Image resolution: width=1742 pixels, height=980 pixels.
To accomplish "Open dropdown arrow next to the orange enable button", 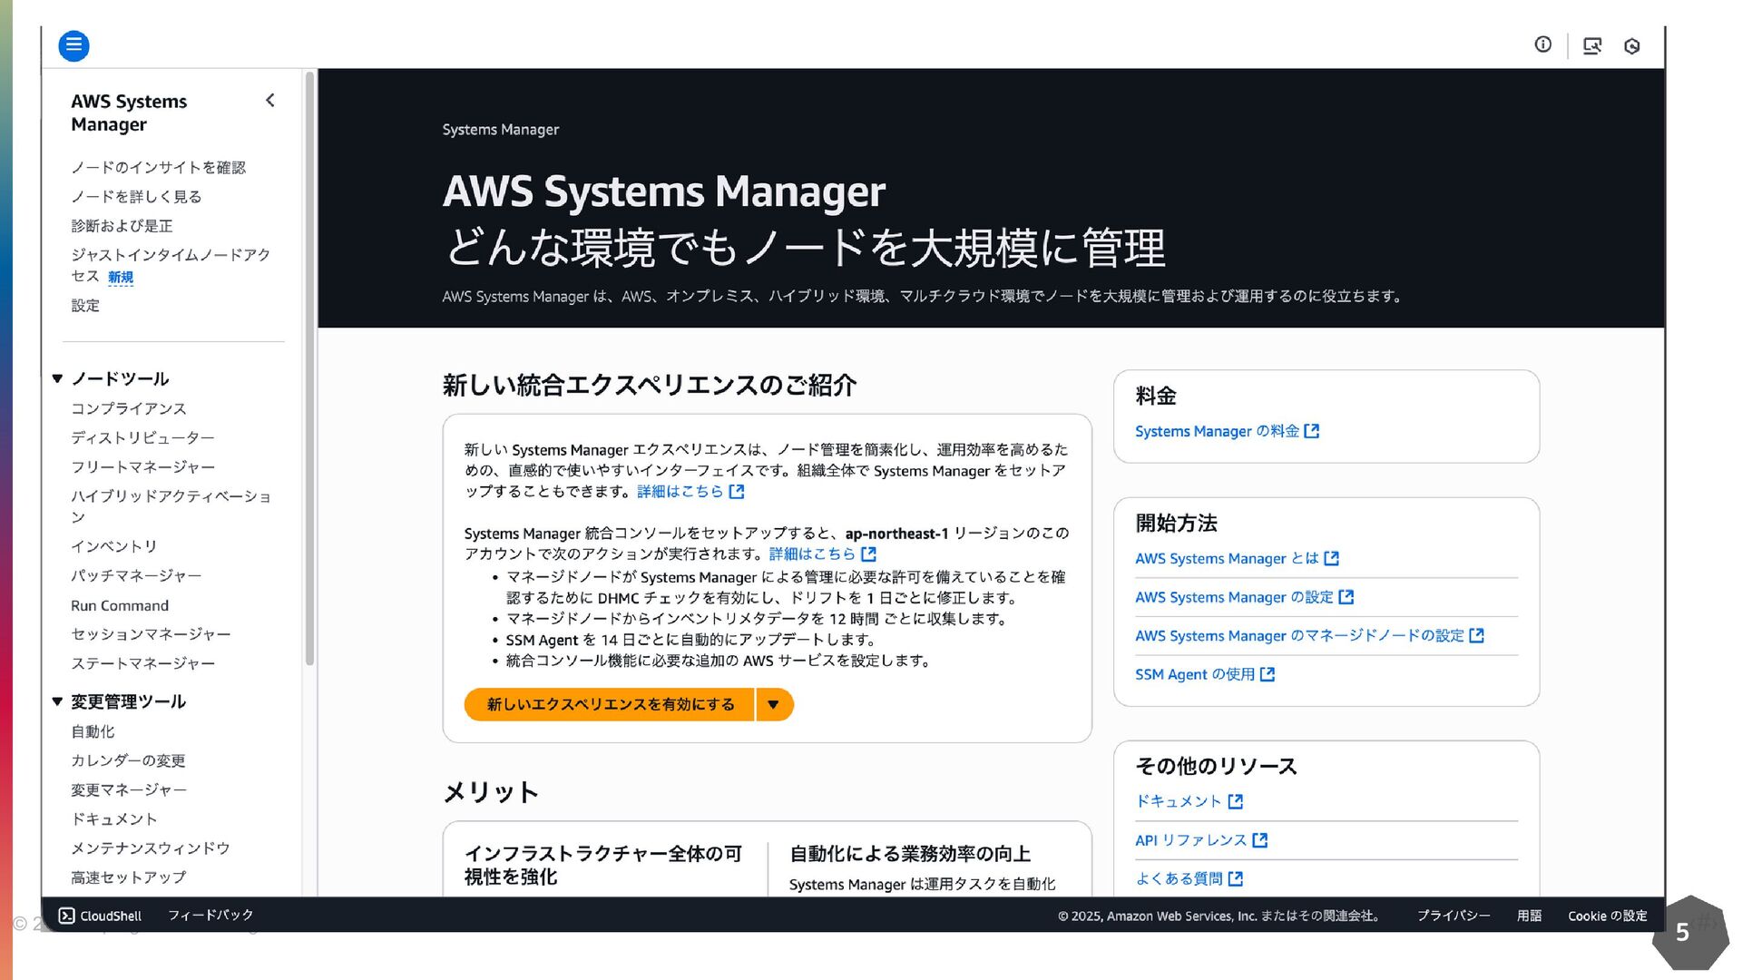I will 773,704.
